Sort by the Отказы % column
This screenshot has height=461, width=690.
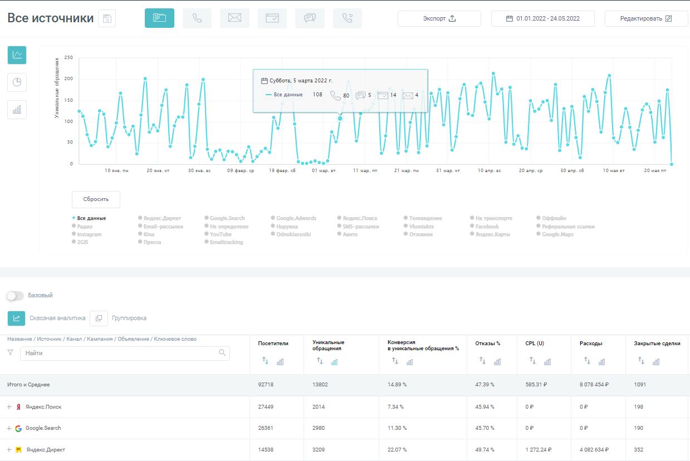click(483, 361)
